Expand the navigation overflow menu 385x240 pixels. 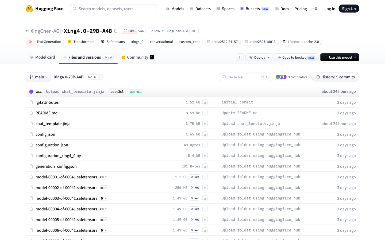(x=315, y=9)
